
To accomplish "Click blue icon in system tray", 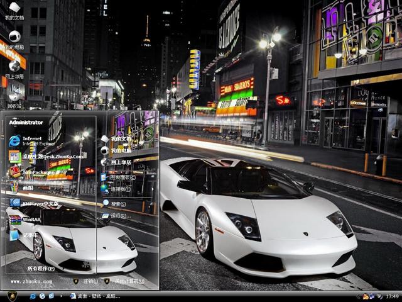I will (x=372, y=296).
